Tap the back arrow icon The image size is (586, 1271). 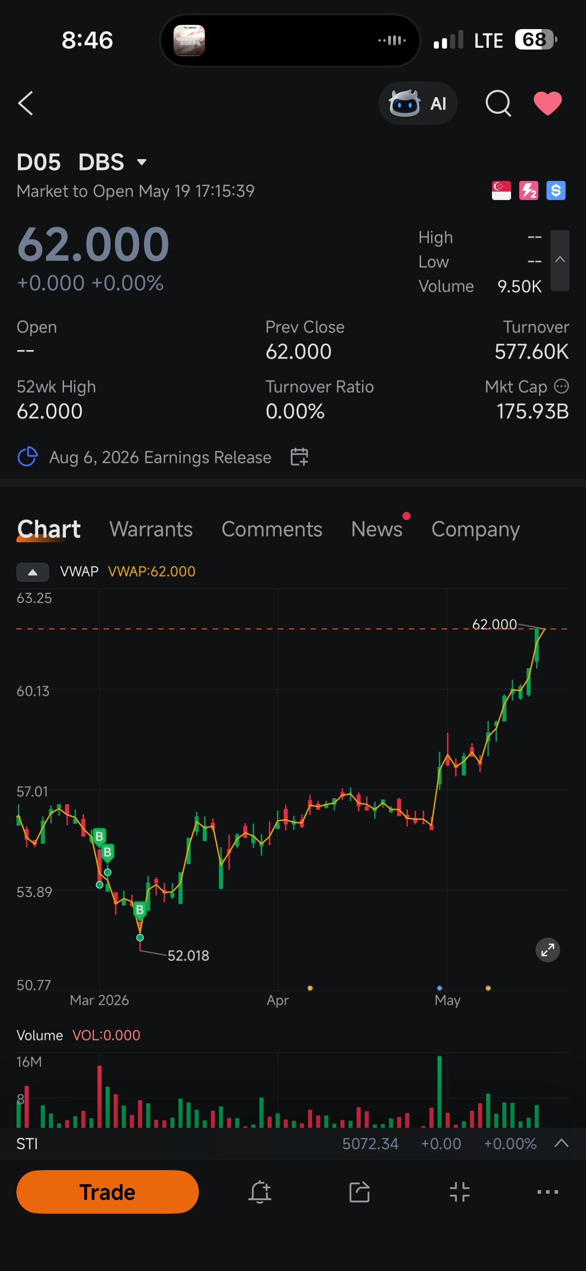tap(25, 103)
